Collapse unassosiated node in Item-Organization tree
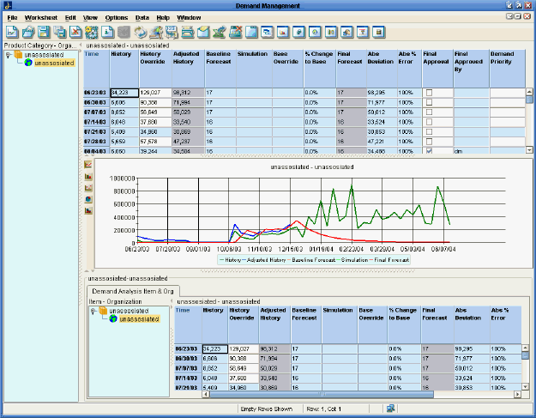Image resolution: width=536 pixels, height=418 pixels. 93,311
